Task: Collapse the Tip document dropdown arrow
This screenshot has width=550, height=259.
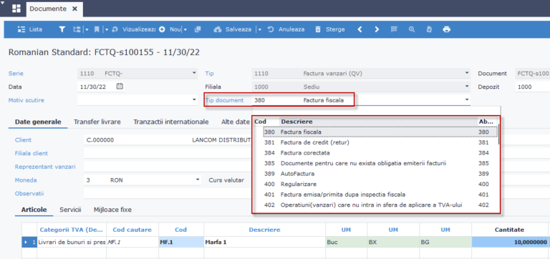Action: point(467,100)
